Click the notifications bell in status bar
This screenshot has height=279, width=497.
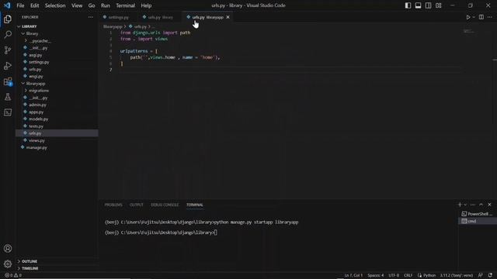coord(490,275)
